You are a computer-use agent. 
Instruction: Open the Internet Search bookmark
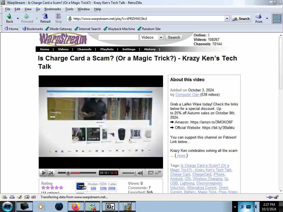pyautogui.click(x=88, y=29)
